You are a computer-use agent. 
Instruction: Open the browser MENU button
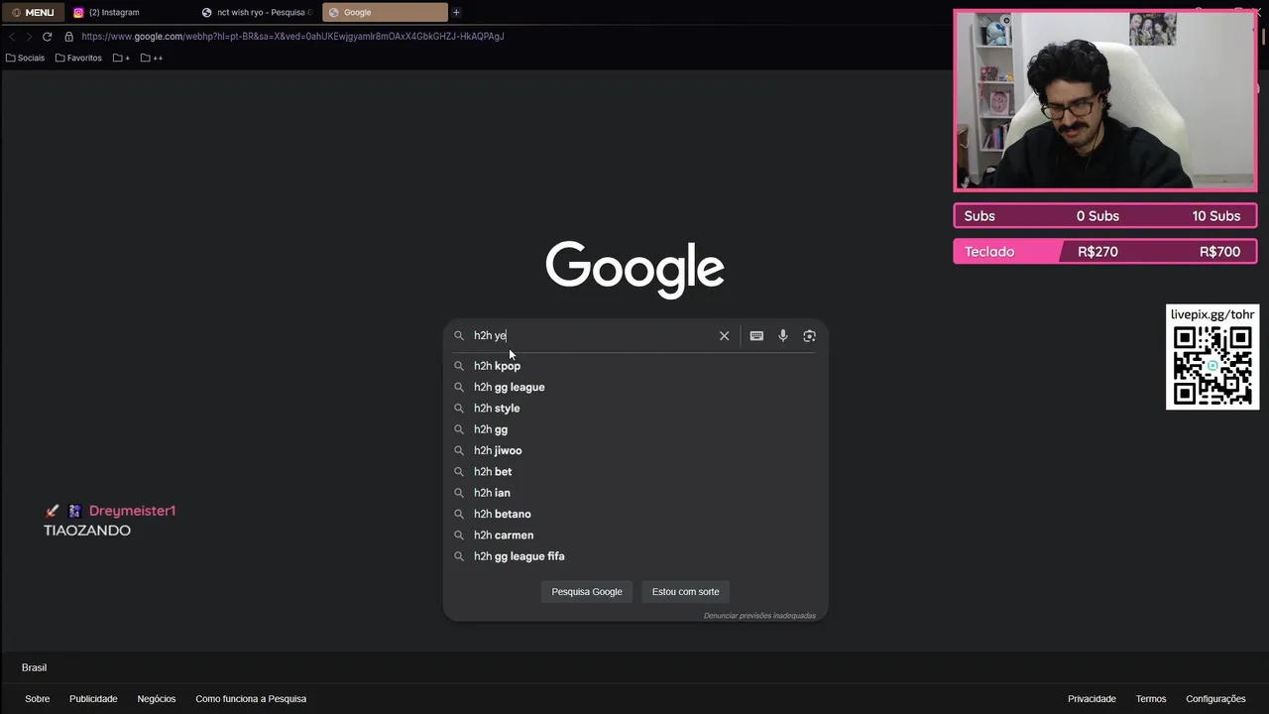(x=34, y=12)
